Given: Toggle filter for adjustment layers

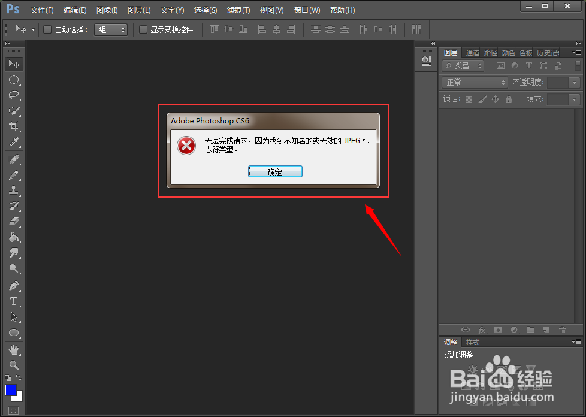Looking at the screenshot, I should click(515, 66).
